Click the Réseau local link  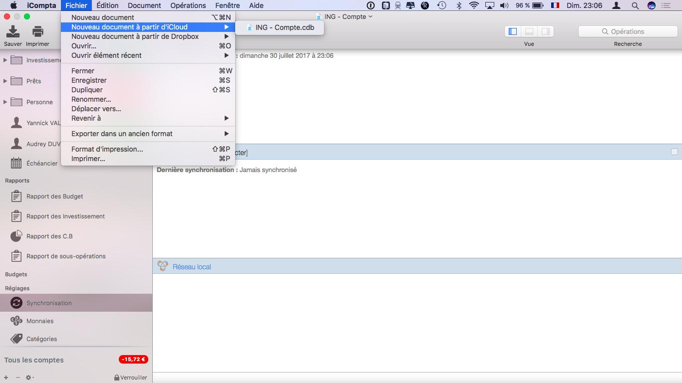(192, 267)
